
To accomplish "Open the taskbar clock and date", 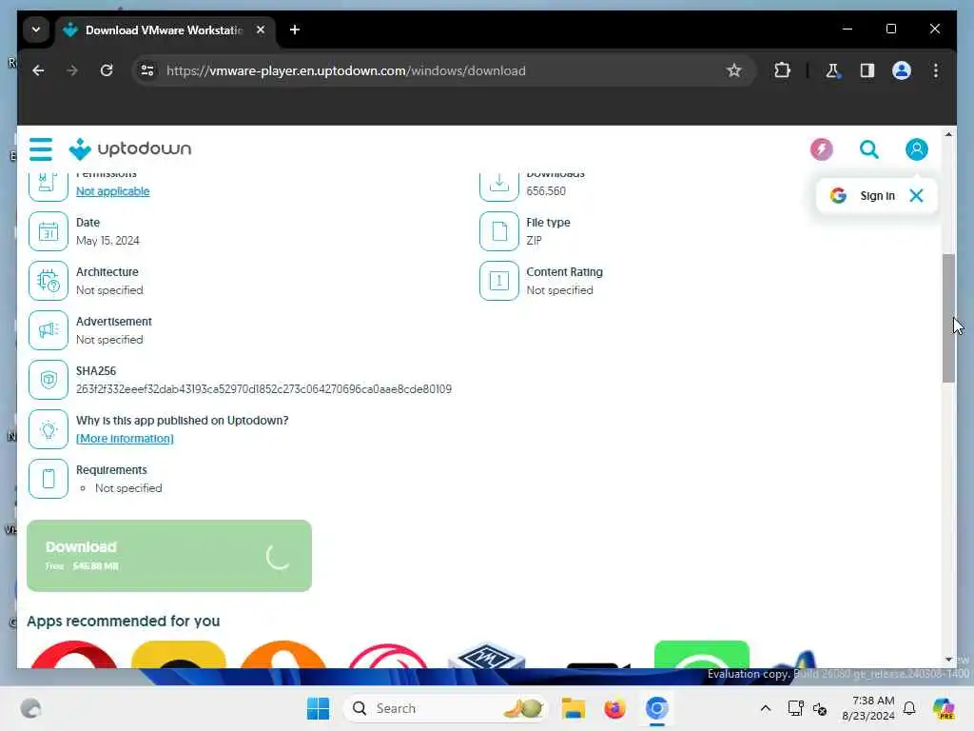I will (868, 708).
